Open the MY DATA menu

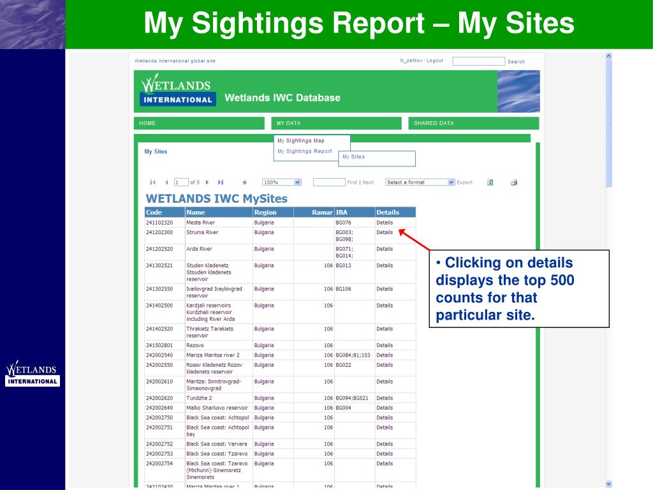point(336,123)
